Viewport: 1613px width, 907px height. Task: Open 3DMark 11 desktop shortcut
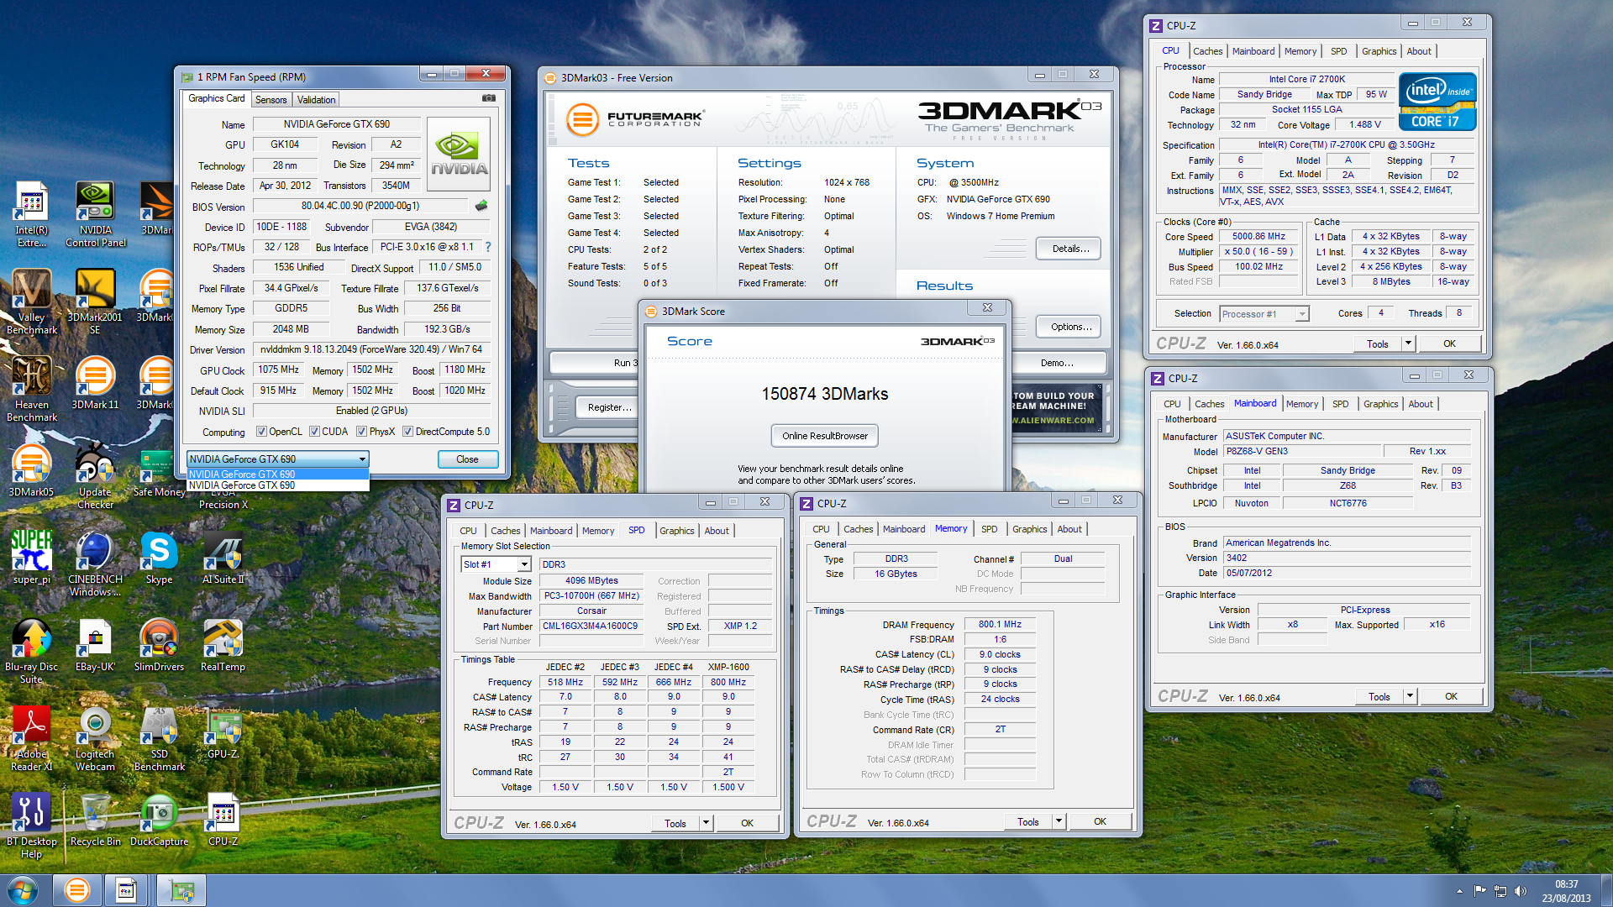tap(95, 382)
